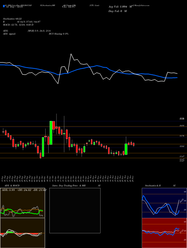Select the 14.91 price axis label
187x248 pixels.
(182, 126)
